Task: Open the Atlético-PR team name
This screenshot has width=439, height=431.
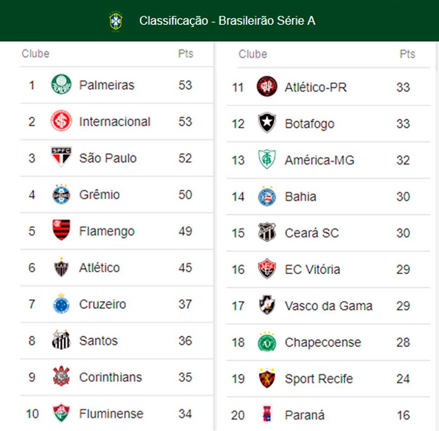Action: [316, 87]
